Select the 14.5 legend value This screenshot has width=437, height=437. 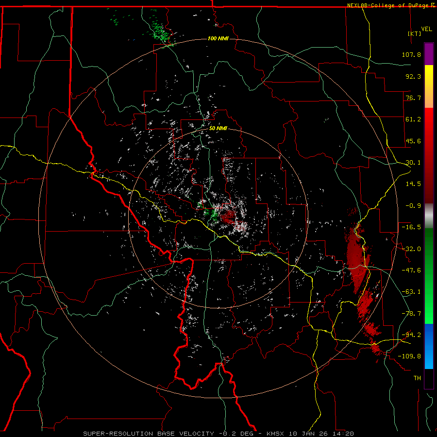point(413,184)
